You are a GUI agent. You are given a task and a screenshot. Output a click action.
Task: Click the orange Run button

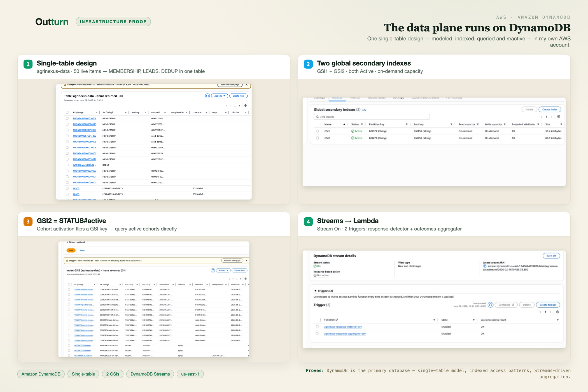tap(71, 250)
